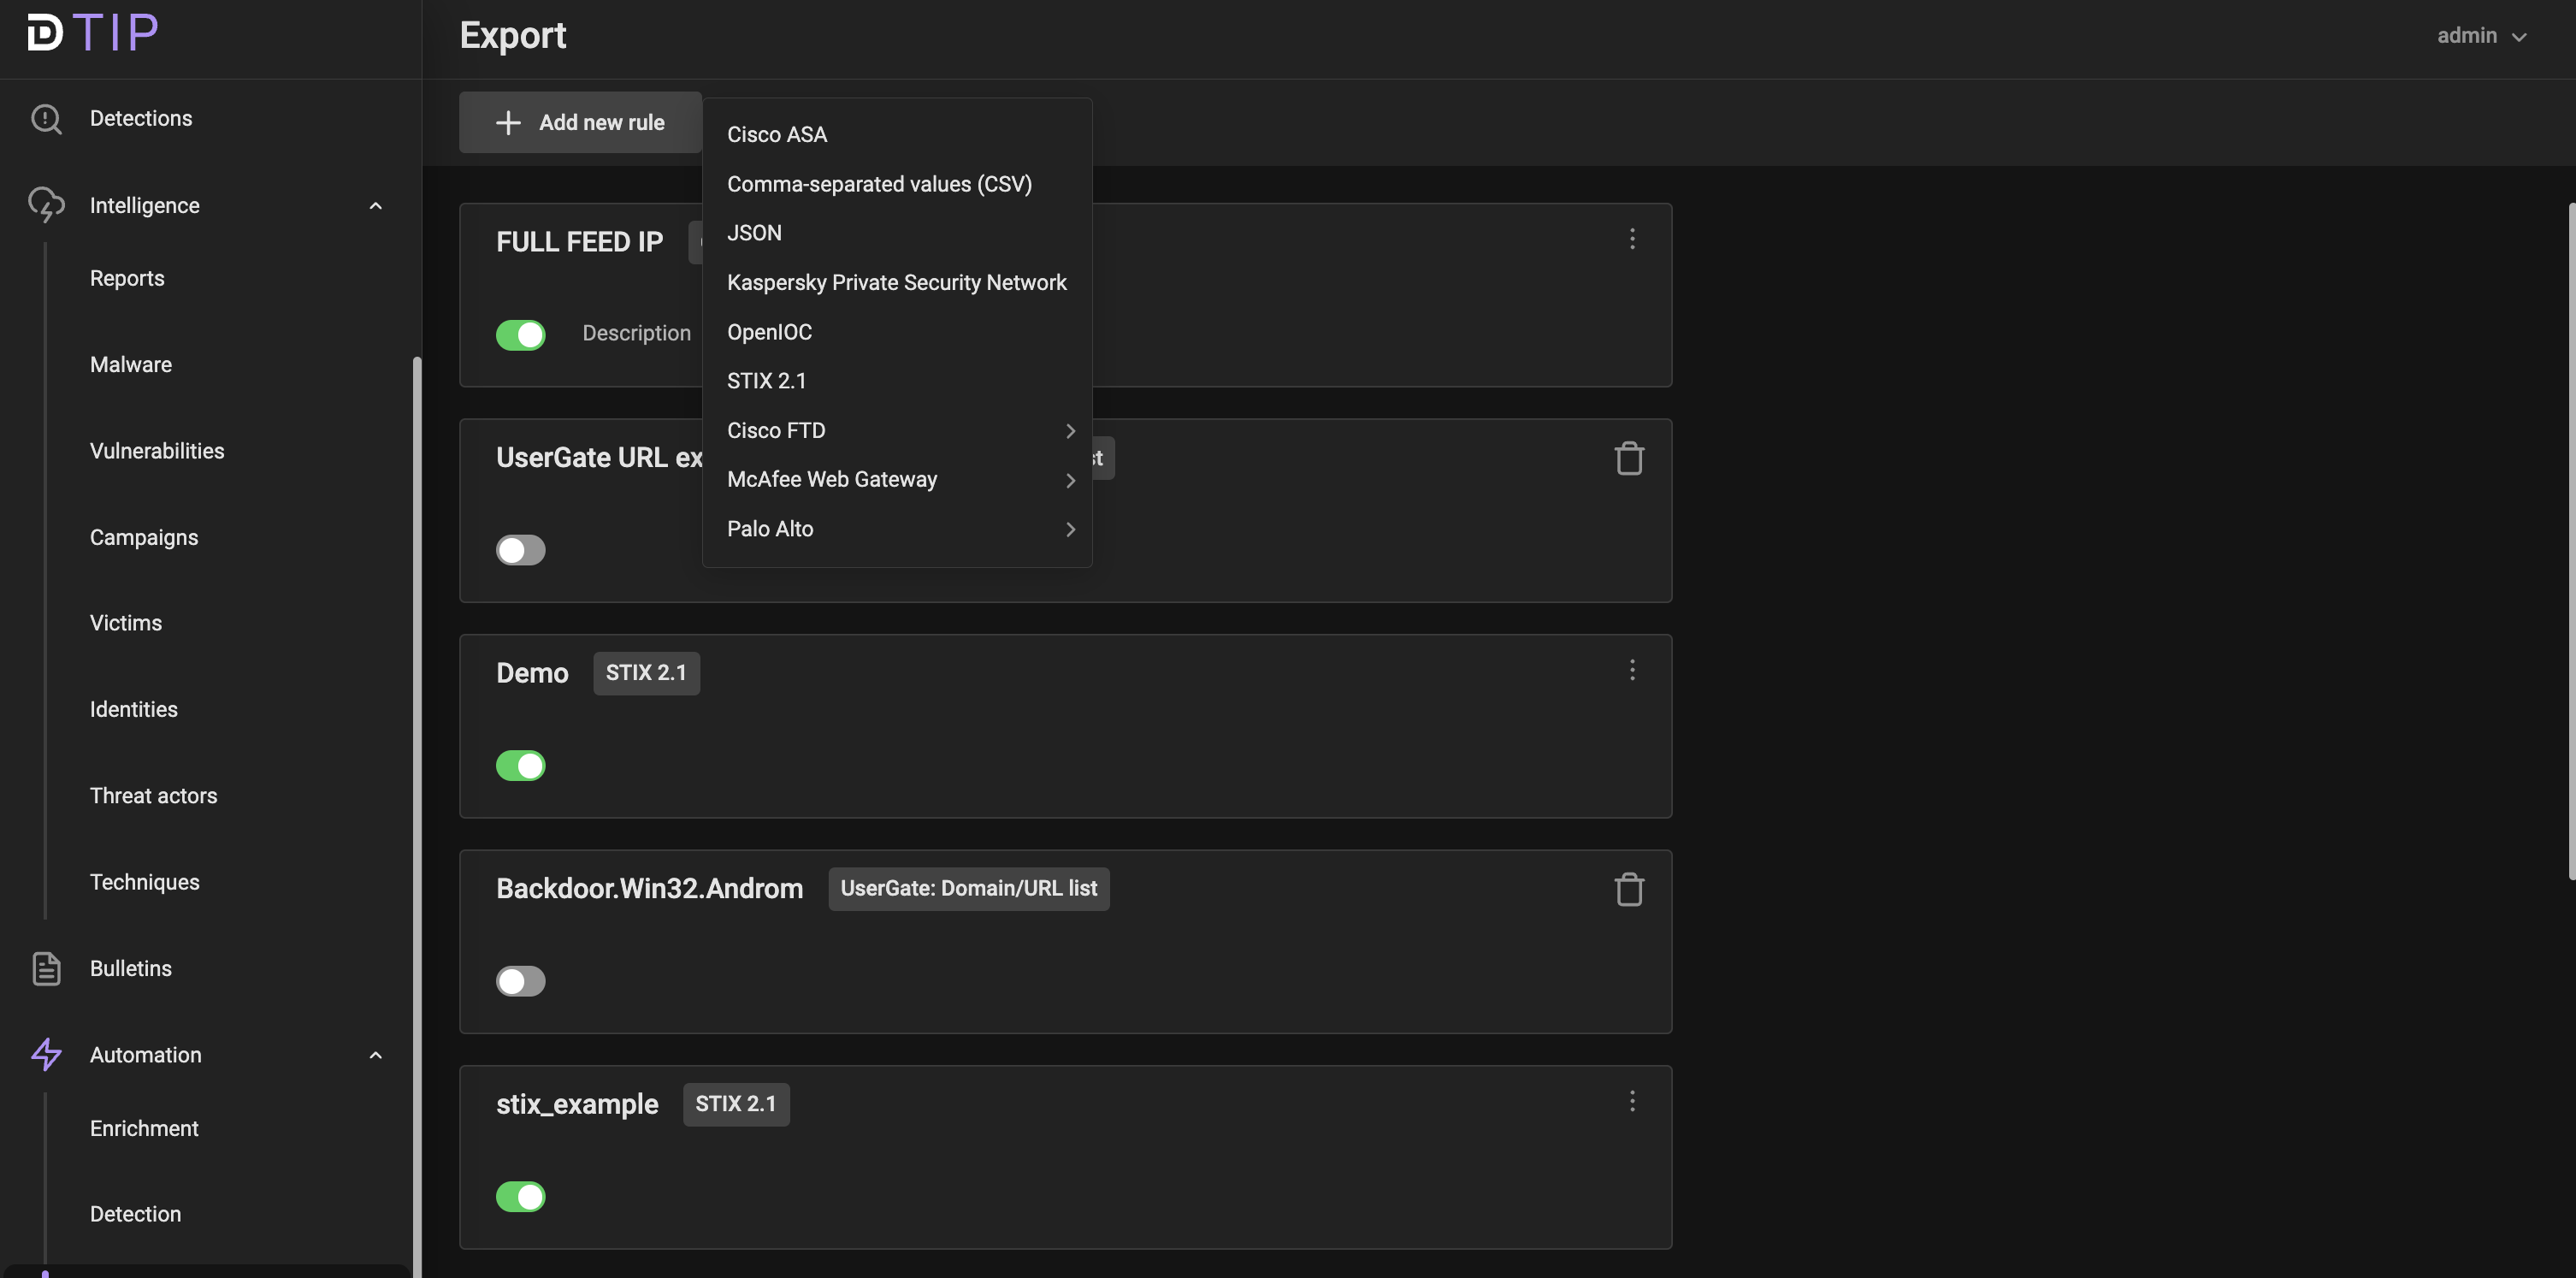Click the Intelligence cloud icon
Screen dimensions: 2576x1278
[x=46, y=205]
